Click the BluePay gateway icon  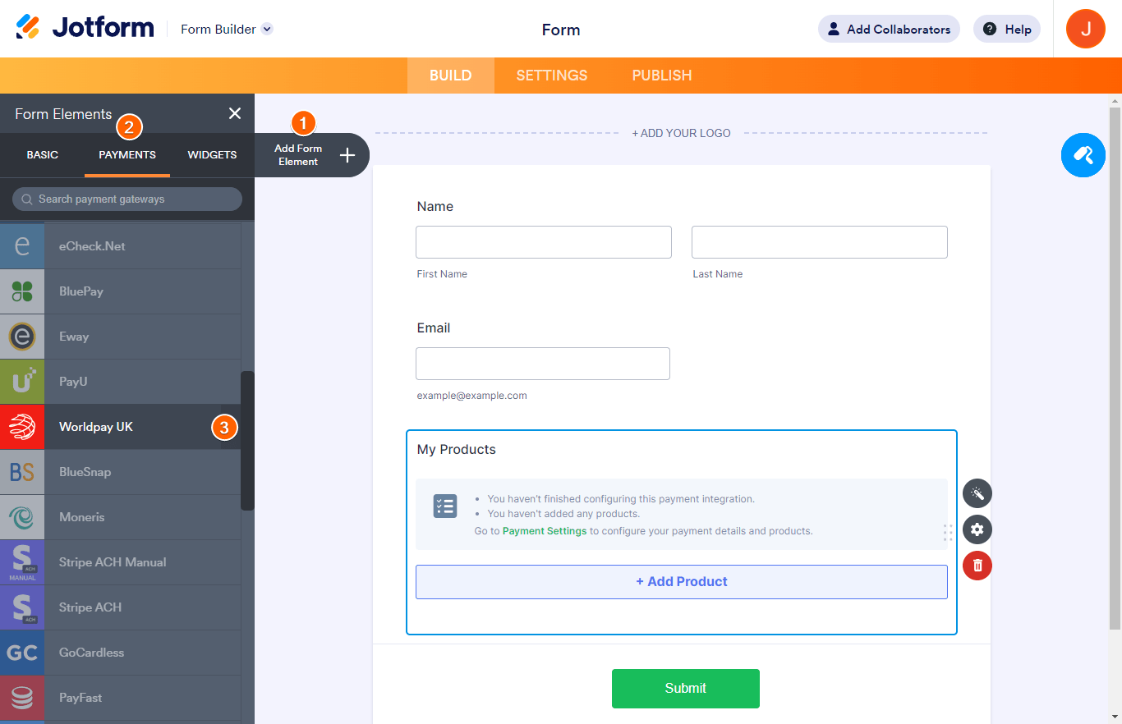[x=22, y=291]
